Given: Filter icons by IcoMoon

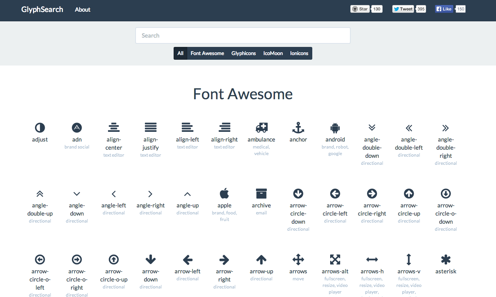Looking at the screenshot, I should pyautogui.click(x=273, y=54).
